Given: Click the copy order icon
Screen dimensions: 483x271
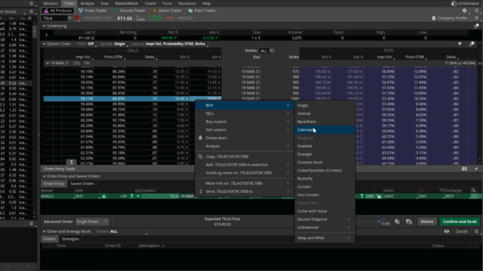Looking at the screenshot, I should [x=397, y=222].
